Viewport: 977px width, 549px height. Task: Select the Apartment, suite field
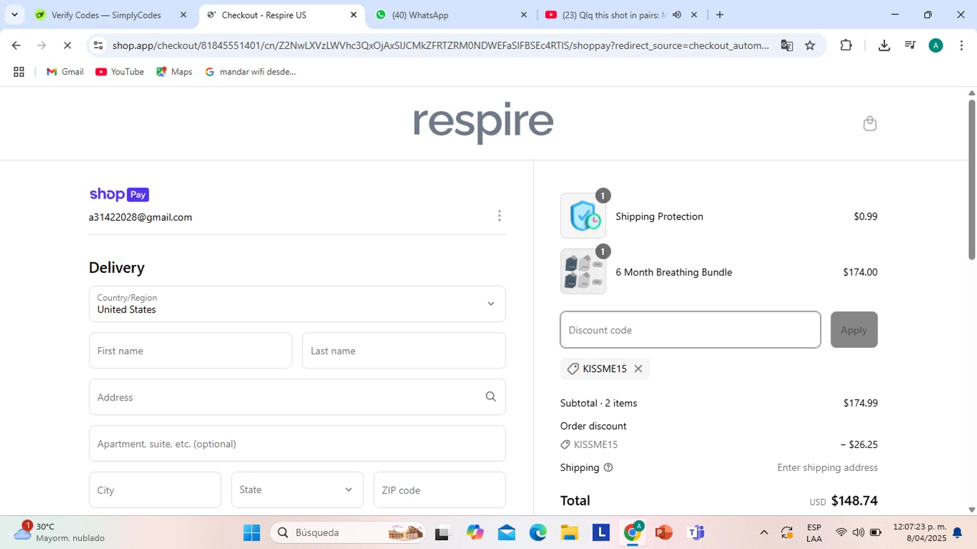[297, 443]
